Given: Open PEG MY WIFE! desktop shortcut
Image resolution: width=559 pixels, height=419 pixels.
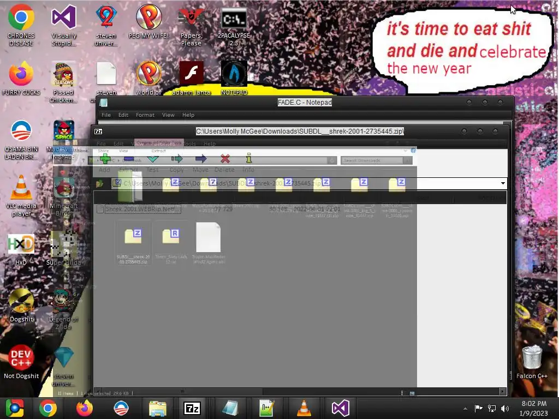Looking at the screenshot, I should (x=148, y=21).
